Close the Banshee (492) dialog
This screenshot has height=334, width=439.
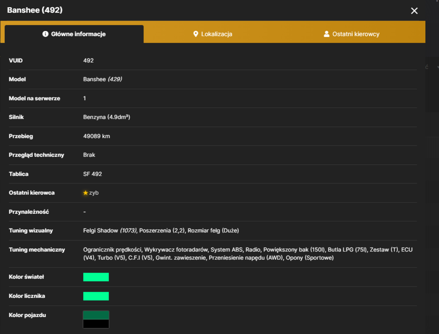click(x=414, y=11)
